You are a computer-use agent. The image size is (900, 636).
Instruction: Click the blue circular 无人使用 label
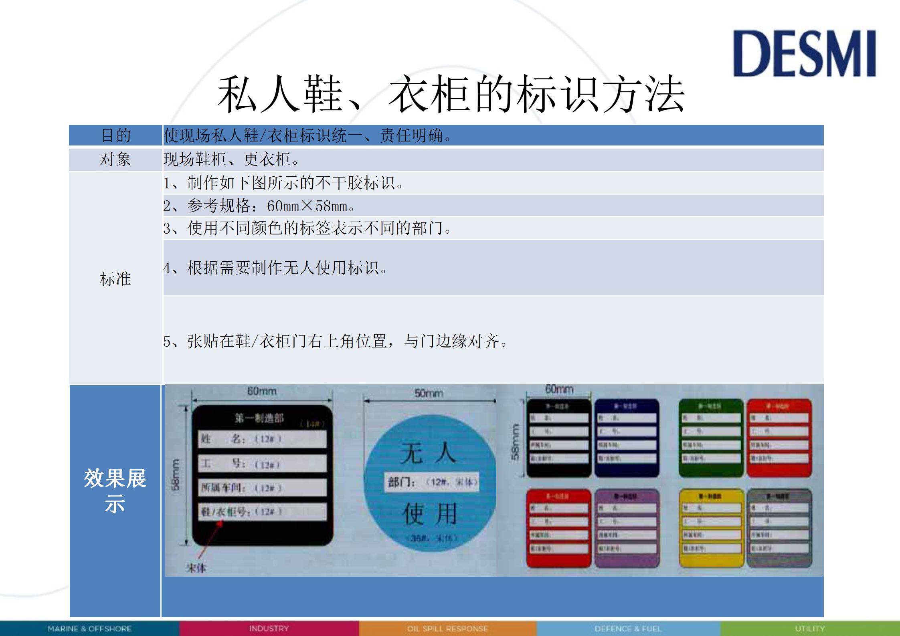pyautogui.click(x=430, y=484)
